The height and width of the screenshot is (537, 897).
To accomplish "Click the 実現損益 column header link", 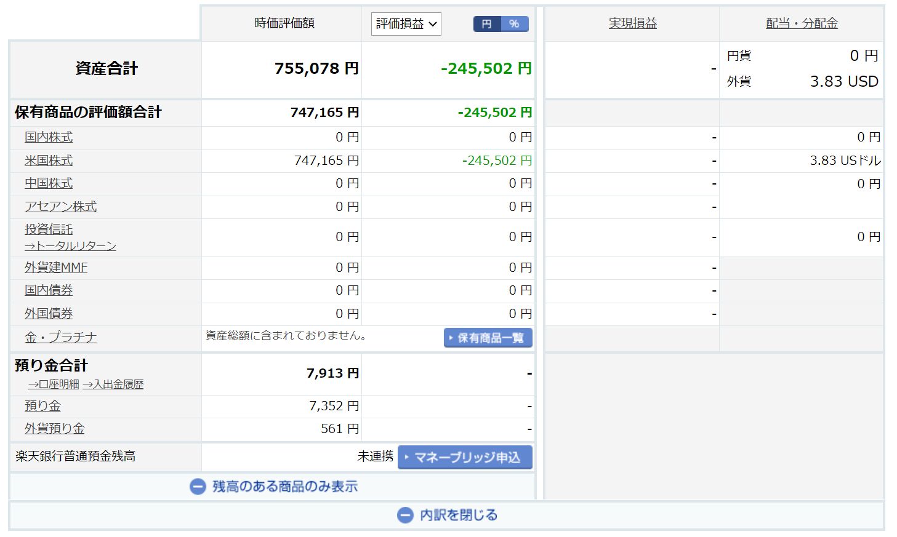I will point(632,23).
